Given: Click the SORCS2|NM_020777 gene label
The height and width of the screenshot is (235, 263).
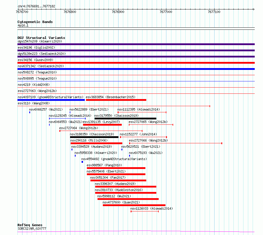Looking at the screenshot, I should [x=32, y=229].
